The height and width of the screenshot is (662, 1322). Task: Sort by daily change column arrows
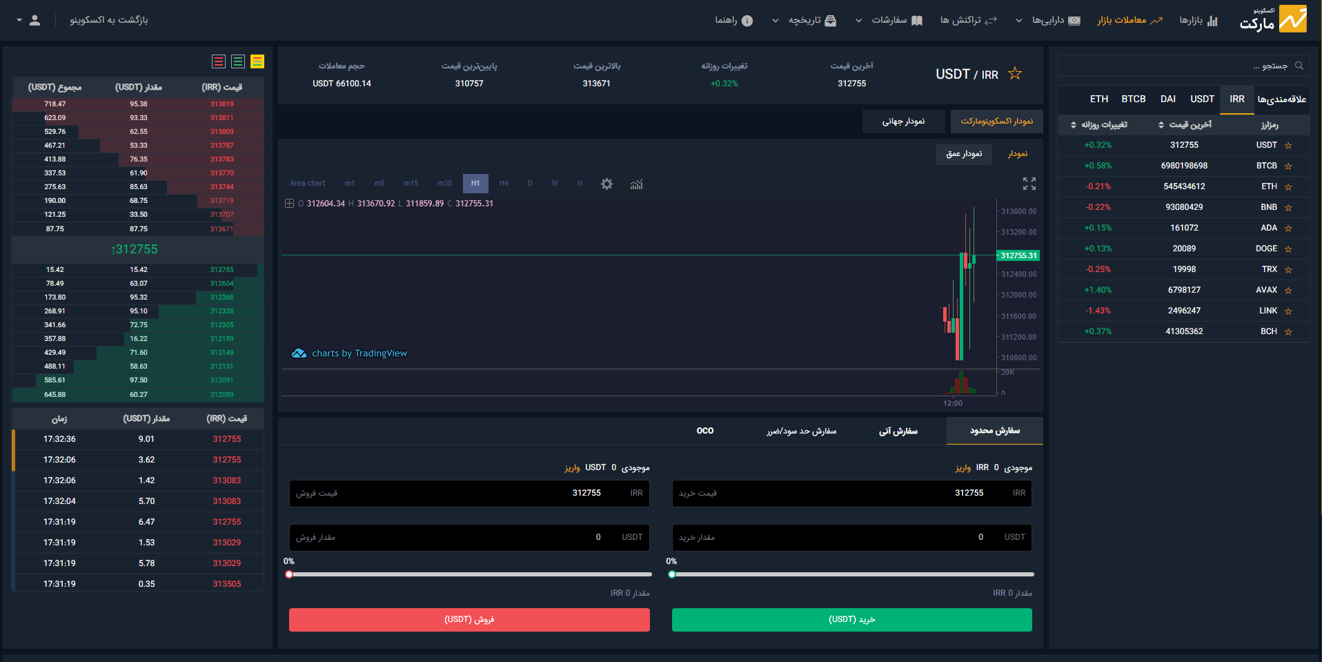tap(1074, 125)
